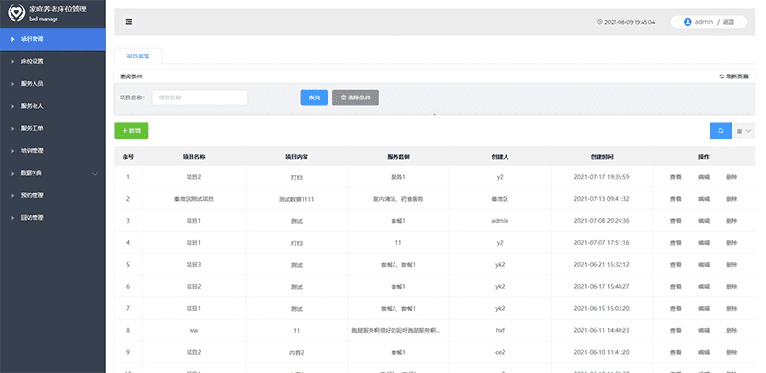The height and width of the screenshot is (373, 766).
Task: Click the clock icon beside 2021-08-09 timestamp
Action: pos(600,22)
